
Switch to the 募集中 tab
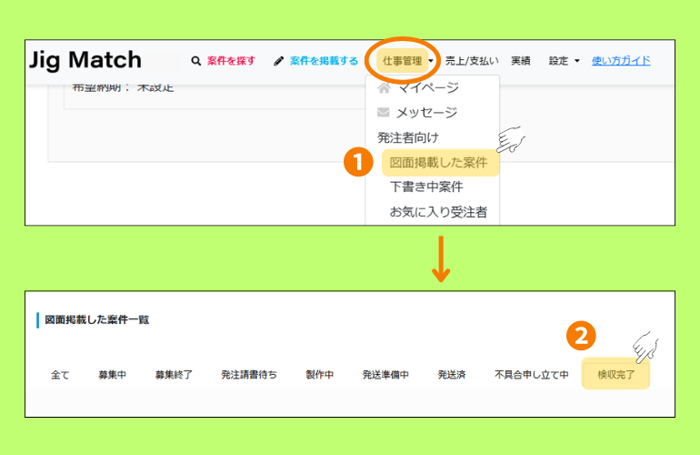pyautogui.click(x=113, y=375)
